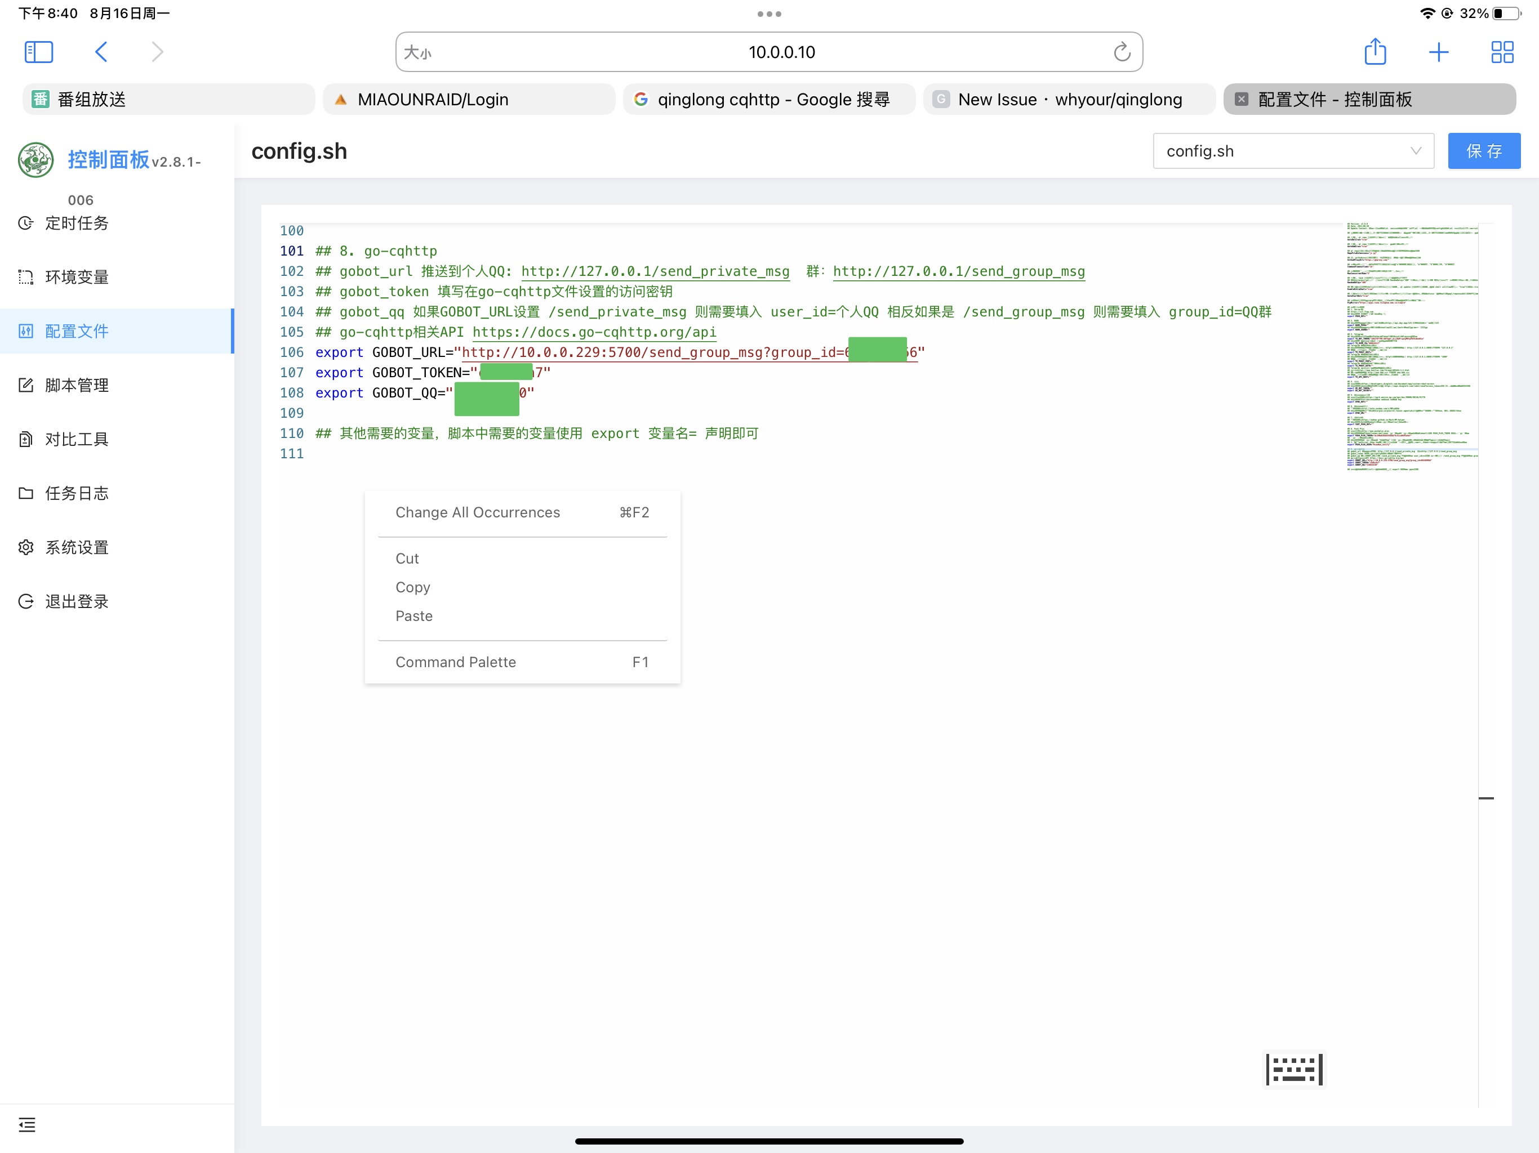Open the 对比工具 comparison tool
Viewport: 1539px width, 1153px height.
77,439
